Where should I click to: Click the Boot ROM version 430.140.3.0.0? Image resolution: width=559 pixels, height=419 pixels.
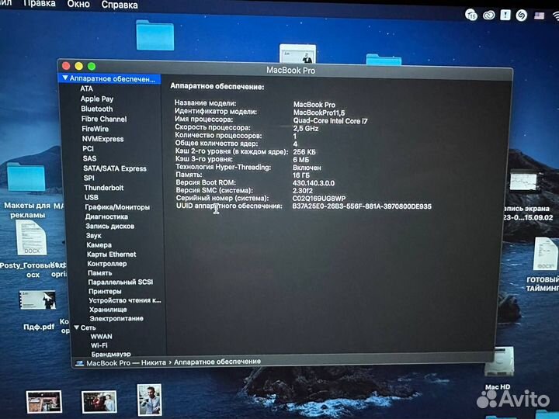coord(314,183)
